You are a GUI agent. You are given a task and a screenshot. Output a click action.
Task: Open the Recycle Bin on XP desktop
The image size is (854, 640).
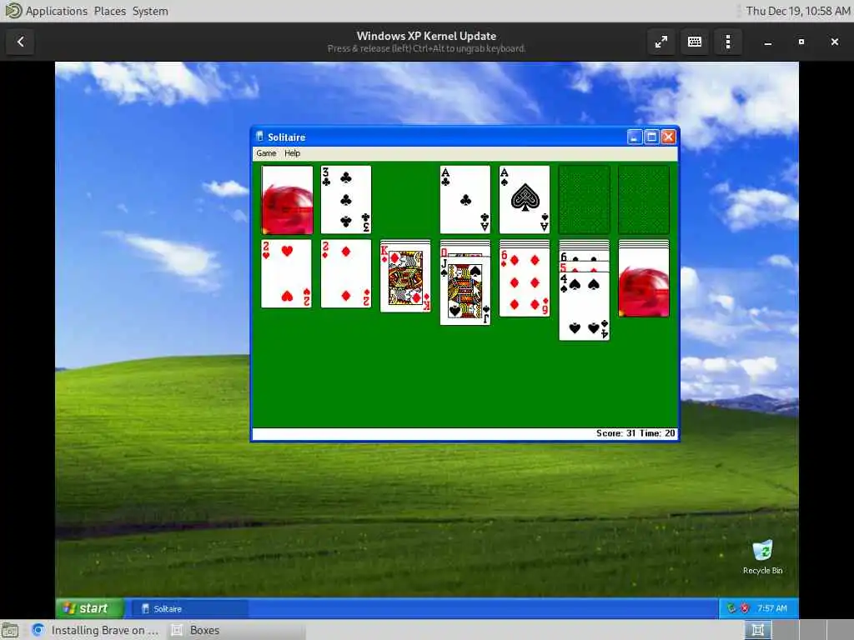762,557
